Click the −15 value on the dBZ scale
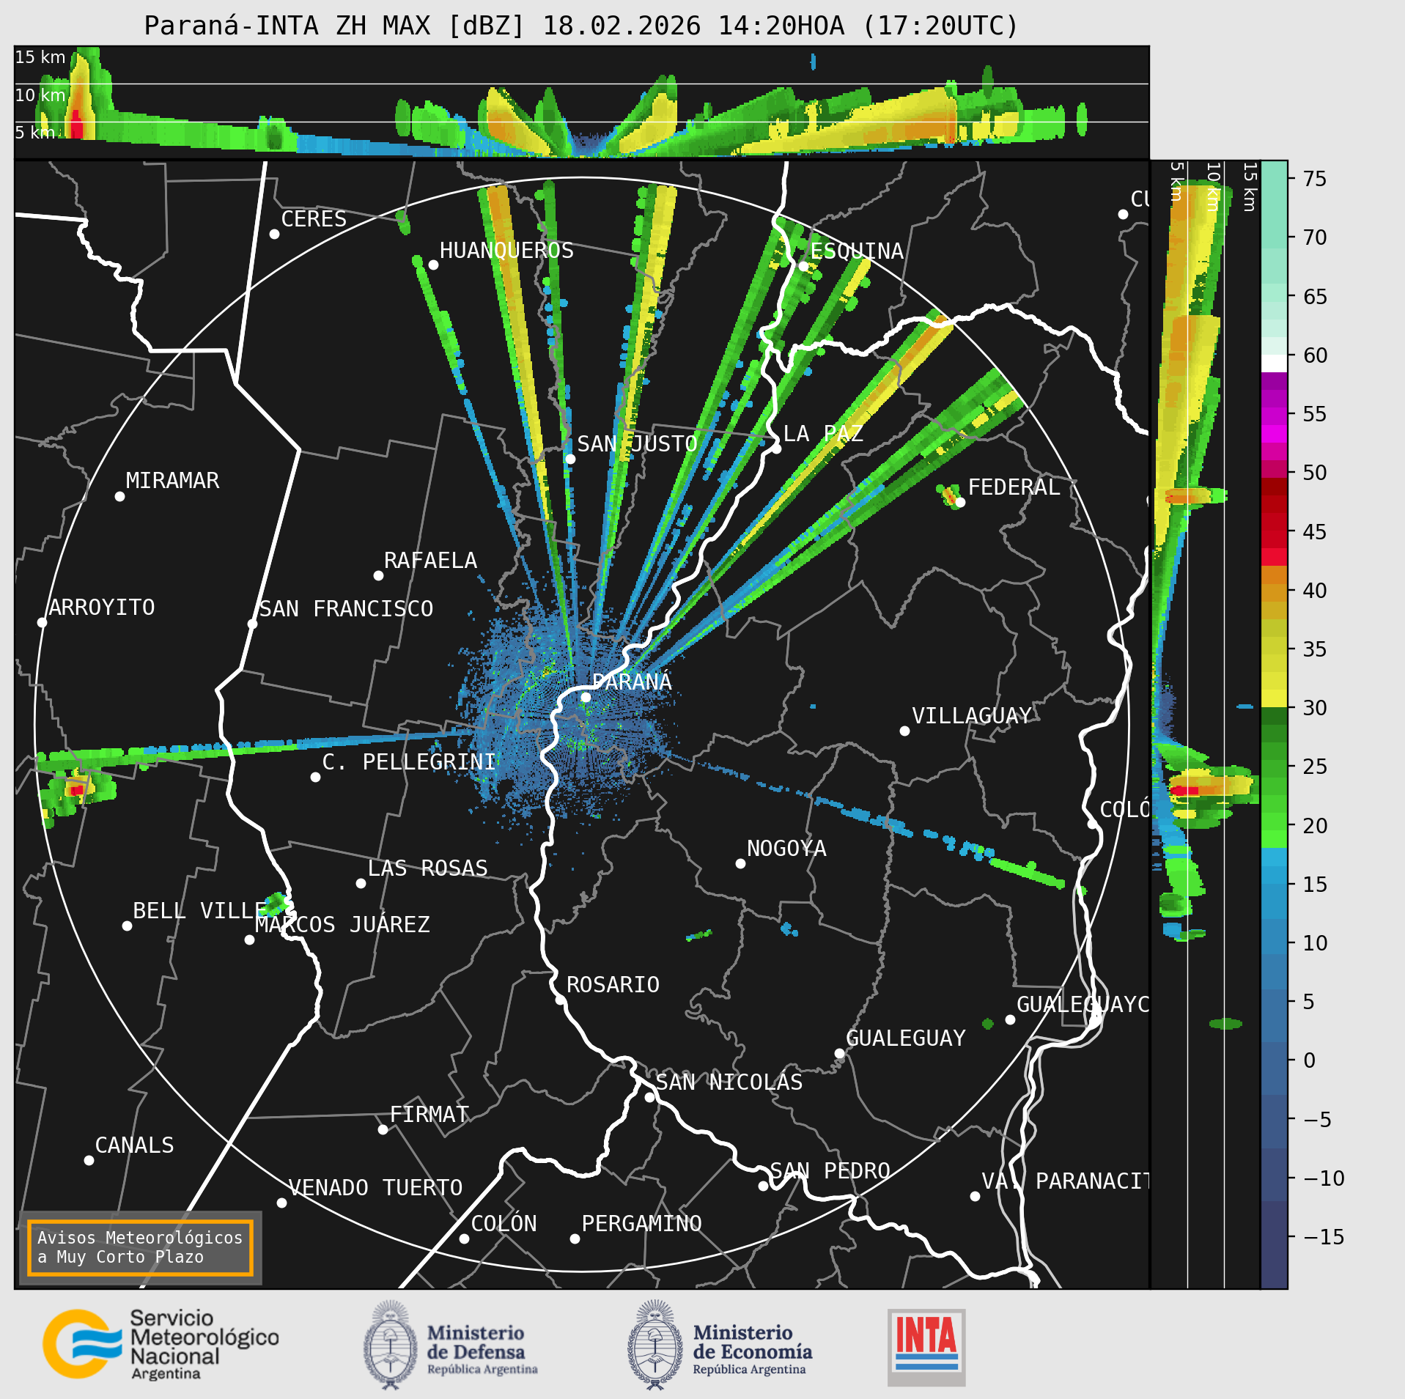The height and width of the screenshot is (1399, 1405). [1324, 1236]
